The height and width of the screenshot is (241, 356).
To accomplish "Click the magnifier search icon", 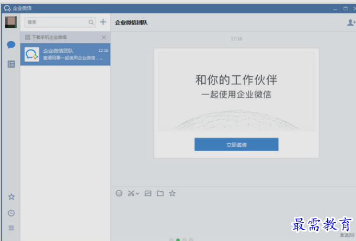I will click(91, 22).
